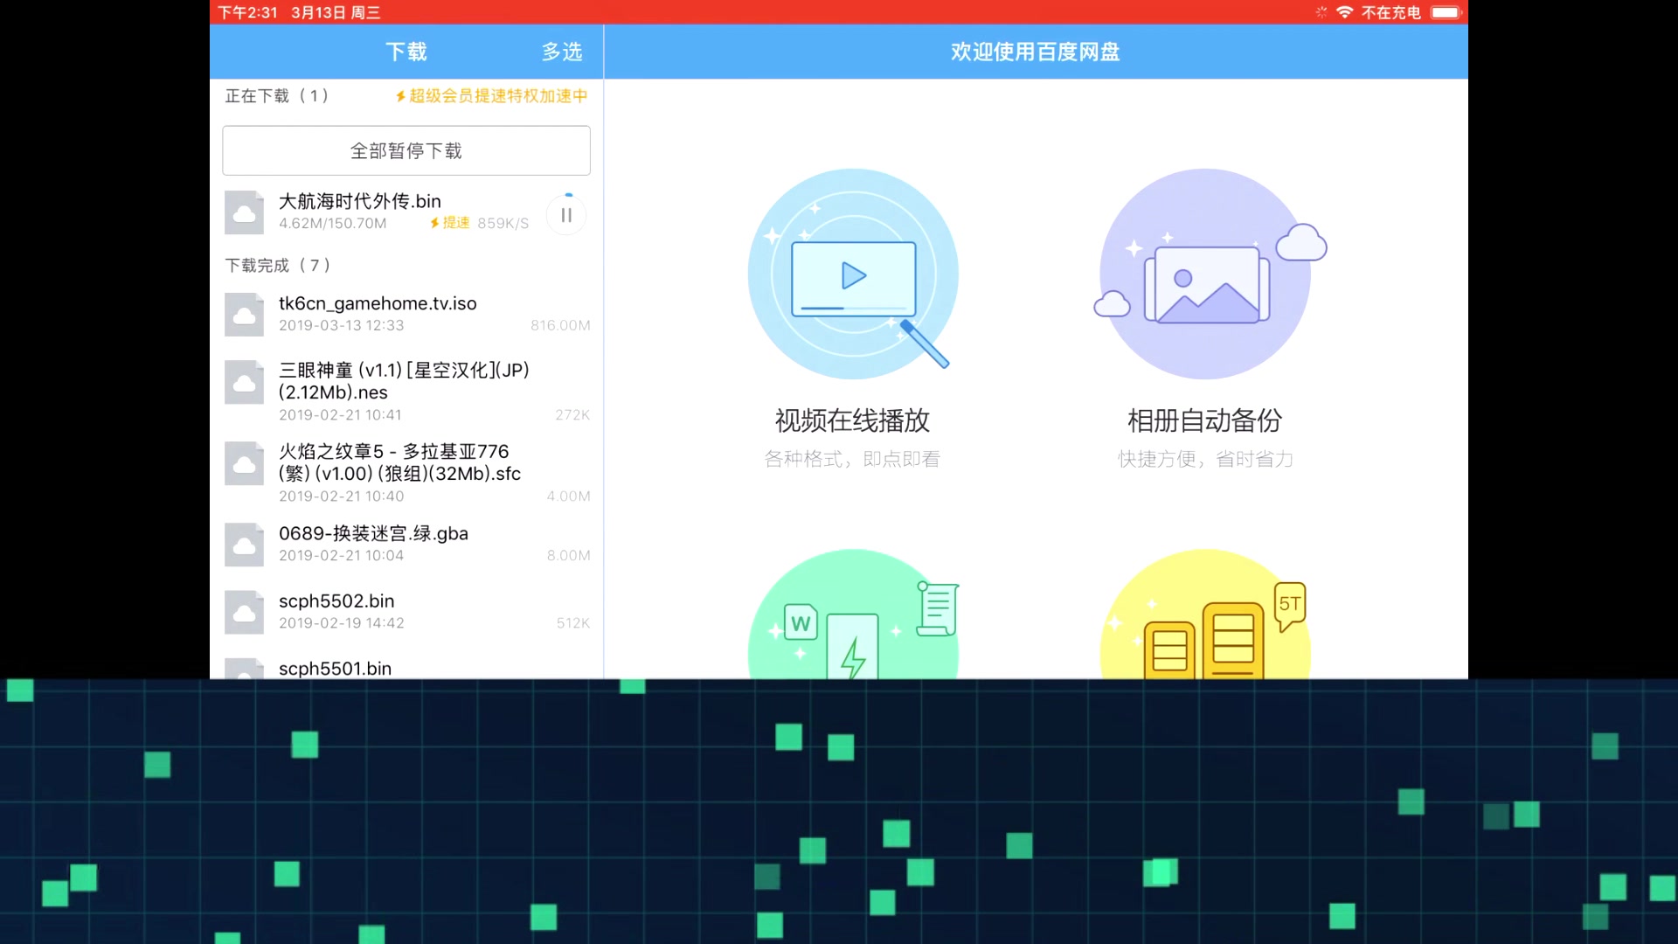The height and width of the screenshot is (944, 1678).
Task: Click 859K/S download speed text
Action: 503,223
